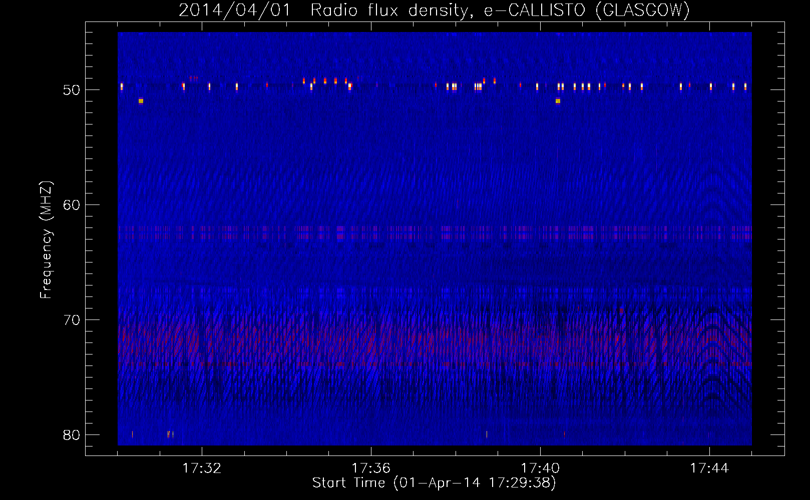Click the 50 MHz frequency tick label
Image resolution: width=810 pixels, height=500 pixels.
(72, 90)
